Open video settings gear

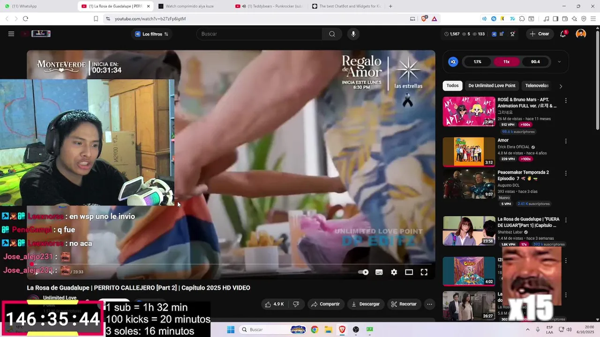(394, 272)
